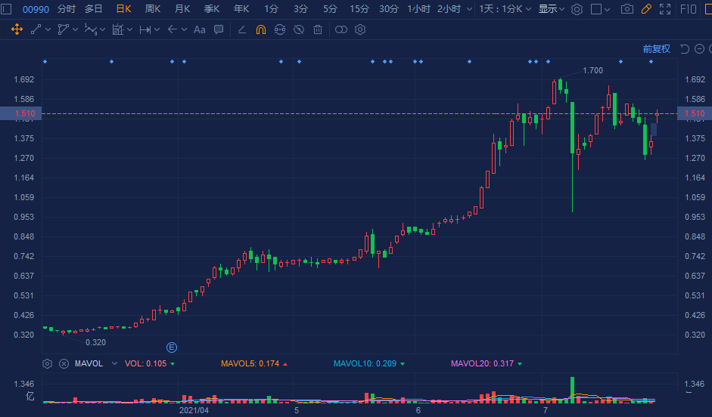Close the MAVOL indicator panel
Image resolution: width=712 pixels, height=417 pixels.
coord(64,363)
